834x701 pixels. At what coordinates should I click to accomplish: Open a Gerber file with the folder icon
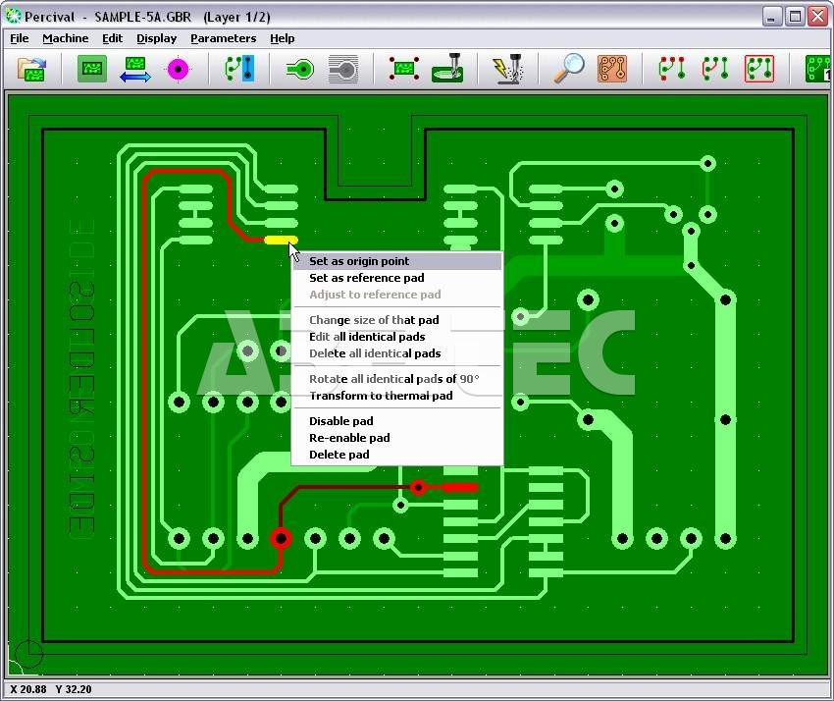point(31,69)
